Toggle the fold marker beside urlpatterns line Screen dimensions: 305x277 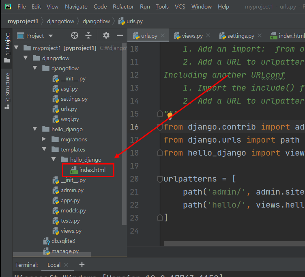(x=160, y=179)
